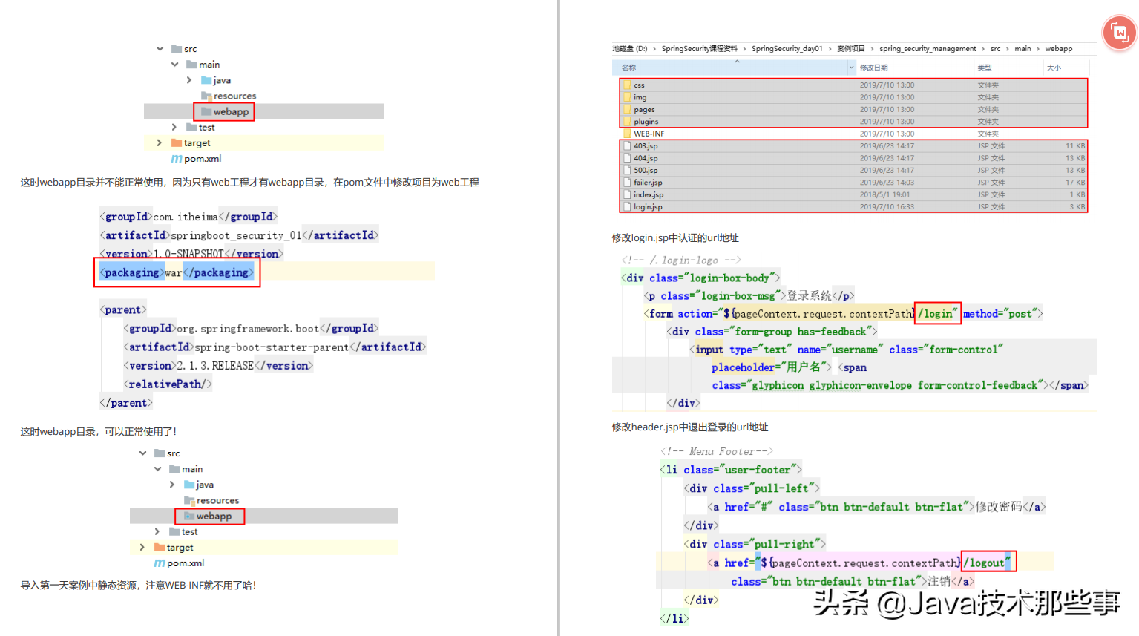
Task: Select the webapp row in upper project tree
Action: 263,111
